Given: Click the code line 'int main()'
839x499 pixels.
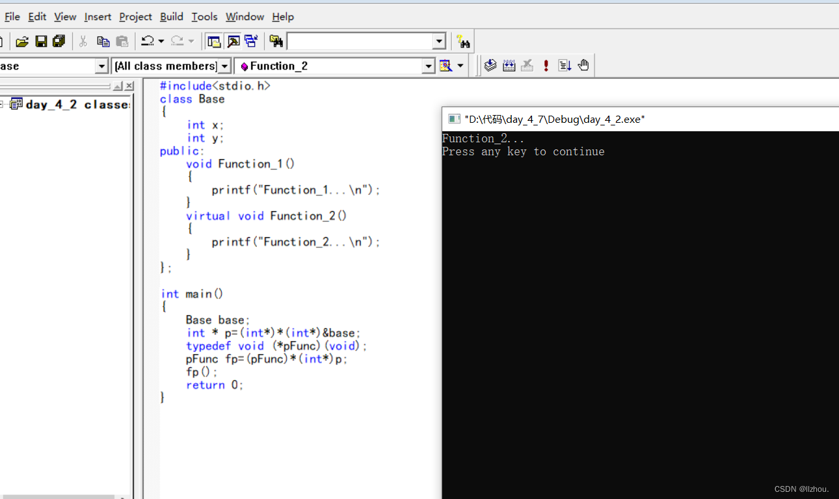Looking at the screenshot, I should point(192,294).
